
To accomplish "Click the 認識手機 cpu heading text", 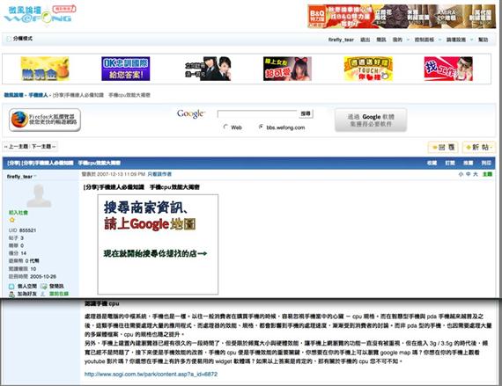I will coord(102,303).
